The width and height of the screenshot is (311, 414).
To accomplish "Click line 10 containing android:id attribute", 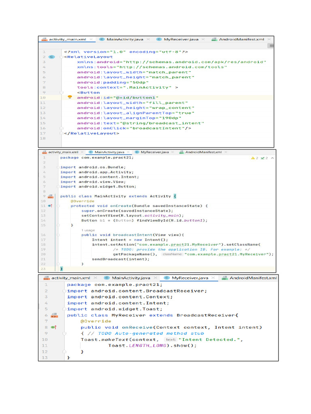I will (x=117, y=97).
